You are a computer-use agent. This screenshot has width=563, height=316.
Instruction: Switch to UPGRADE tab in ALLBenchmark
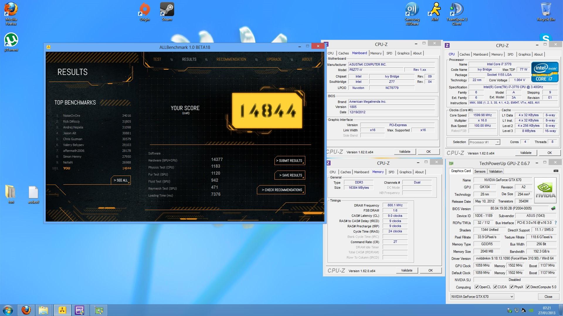(274, 59)
